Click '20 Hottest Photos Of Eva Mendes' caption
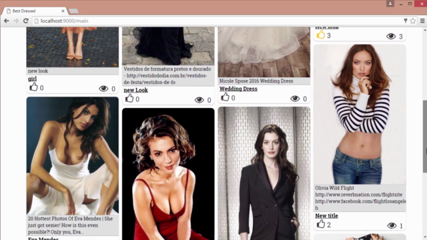The height and width of the screenshot is (240, 427). coord(70,225)
